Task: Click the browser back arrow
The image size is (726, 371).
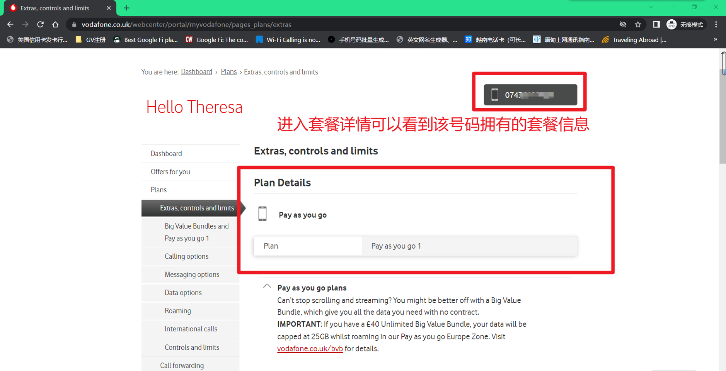Action: pos(10,24)
